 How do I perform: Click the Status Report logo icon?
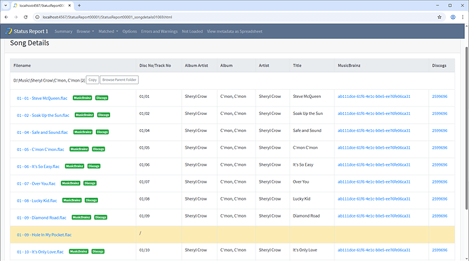click(x=9, y=31)
